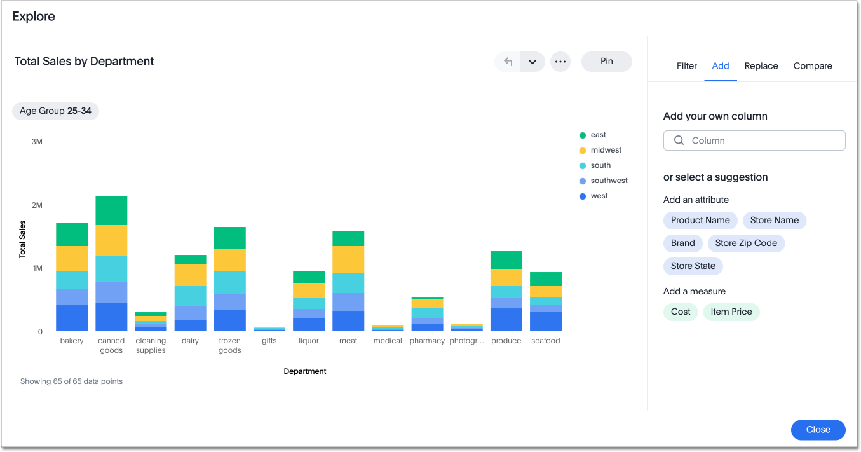
Task: Add the Product Name attribute
Action: (x=700, y=221)
